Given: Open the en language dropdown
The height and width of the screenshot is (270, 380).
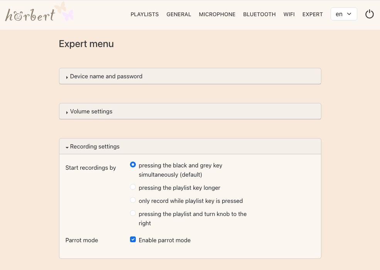Looking at the screenshot, I should (x=343, y=14).
